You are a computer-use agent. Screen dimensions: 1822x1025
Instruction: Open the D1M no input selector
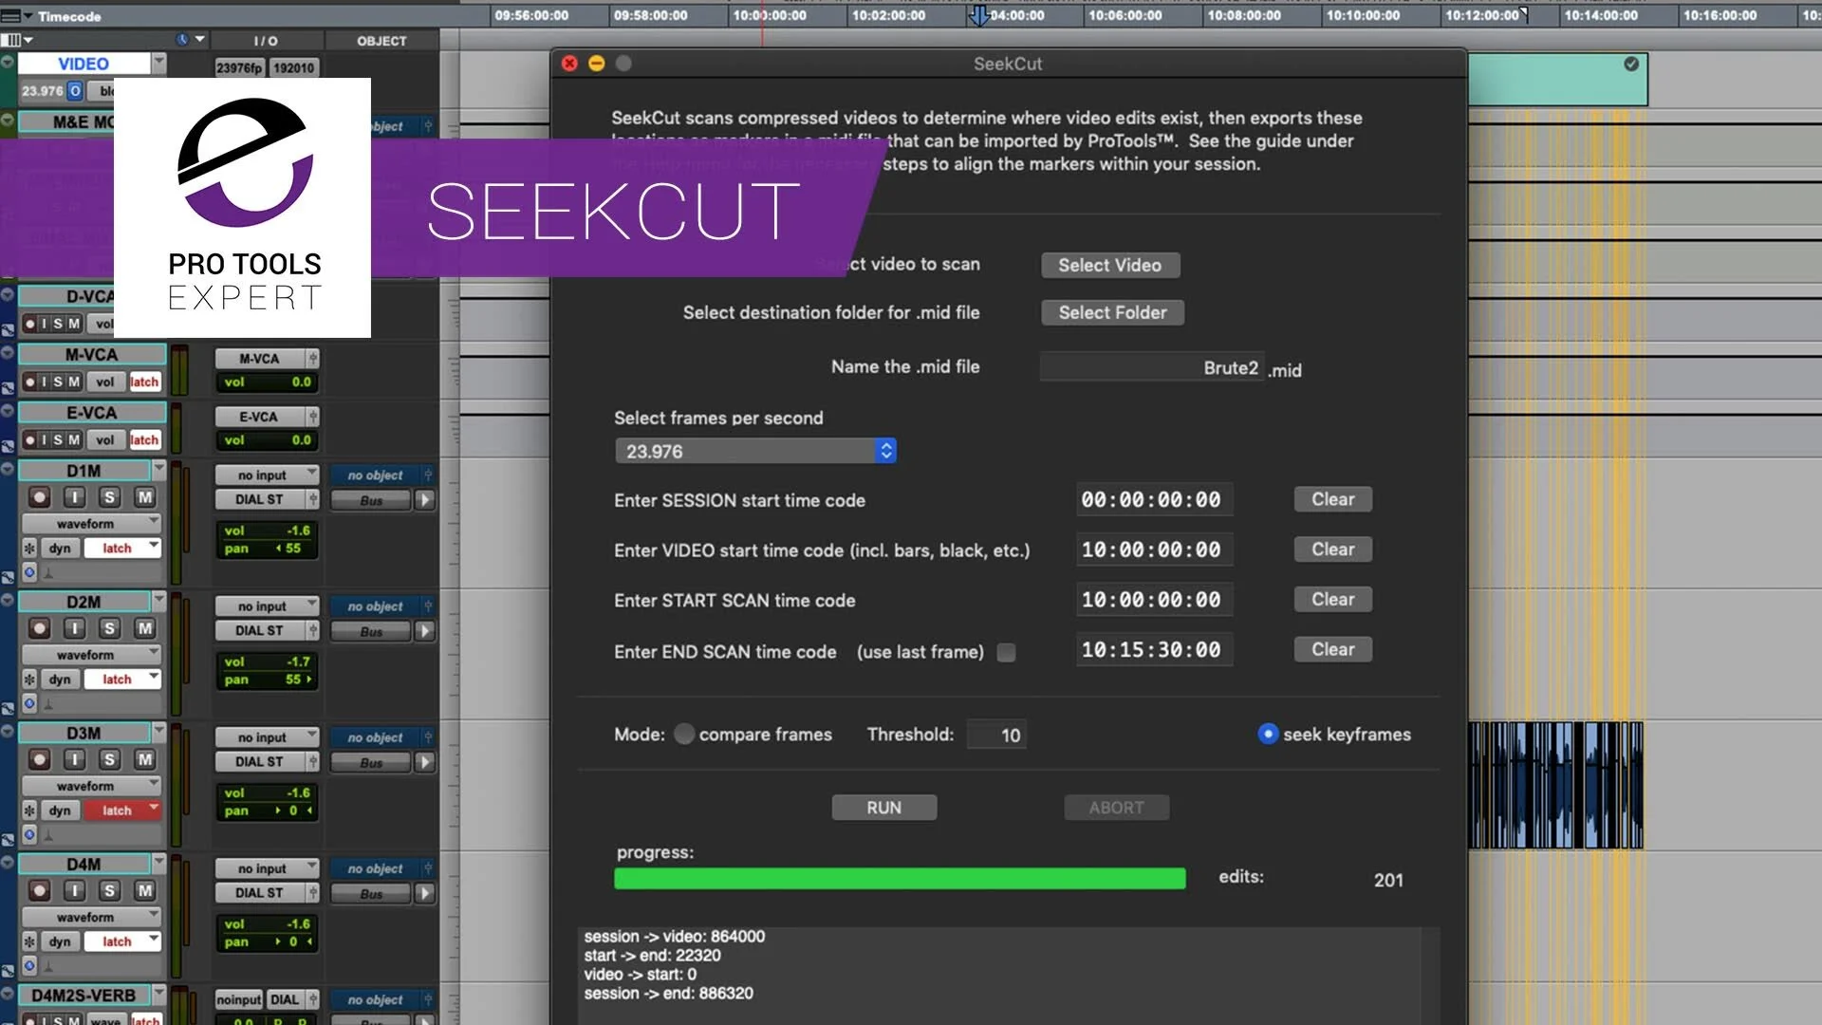267,475
